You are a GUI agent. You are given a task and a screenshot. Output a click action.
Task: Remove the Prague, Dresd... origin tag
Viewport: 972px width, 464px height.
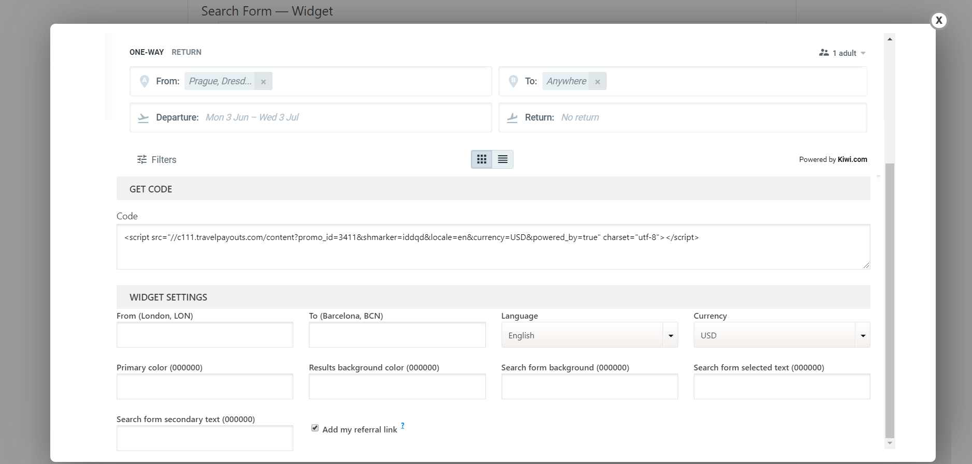tap(263, 82)
